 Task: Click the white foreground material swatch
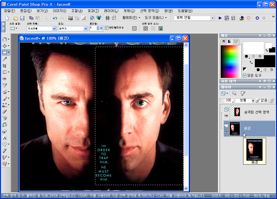click(x=253, y=48)
